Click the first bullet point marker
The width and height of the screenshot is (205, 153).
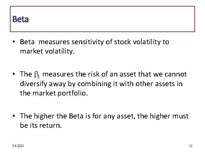pos(14,42)
